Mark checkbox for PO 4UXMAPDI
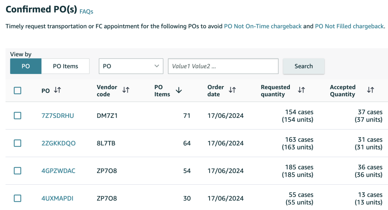 tap(17, 198)
